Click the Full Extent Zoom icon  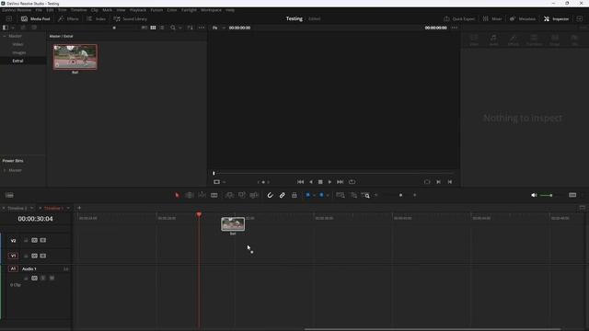[x=341, y=195]
